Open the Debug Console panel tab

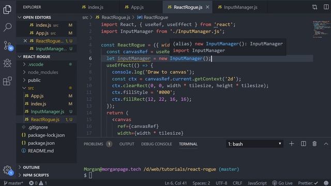pos(156,144)
